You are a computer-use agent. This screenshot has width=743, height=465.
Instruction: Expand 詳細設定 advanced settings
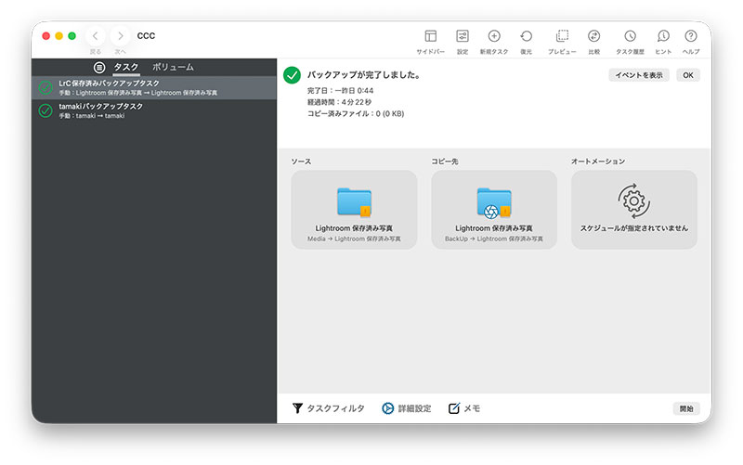407,408
